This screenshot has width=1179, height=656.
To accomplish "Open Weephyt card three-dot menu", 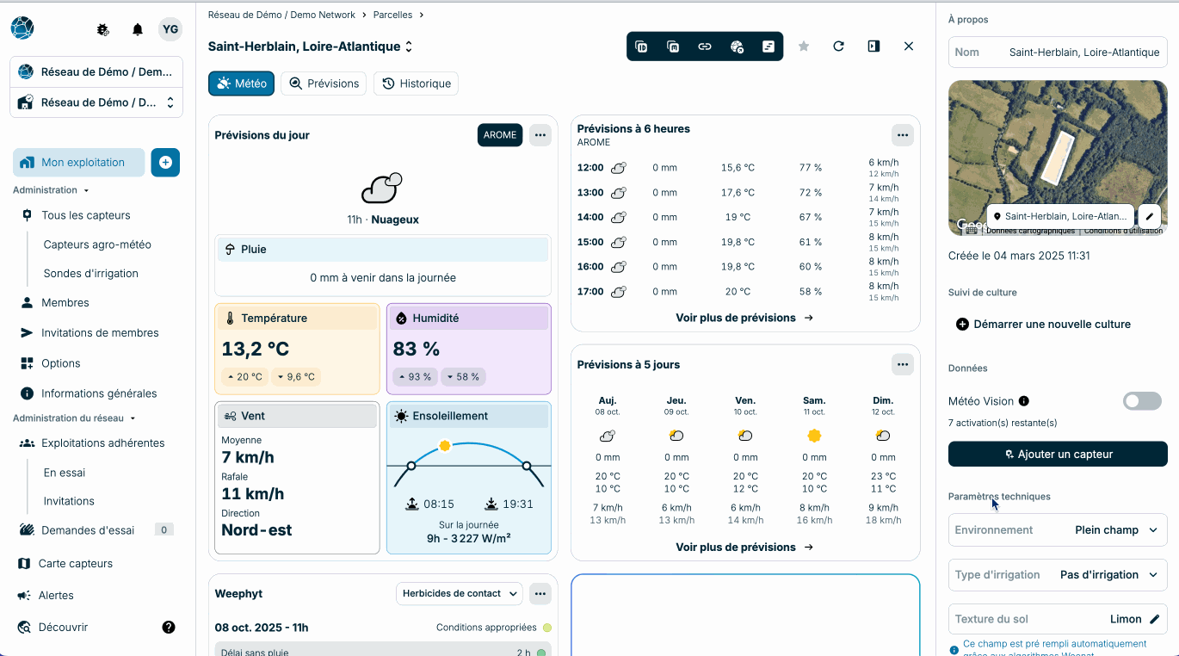I will click(540, 593).
